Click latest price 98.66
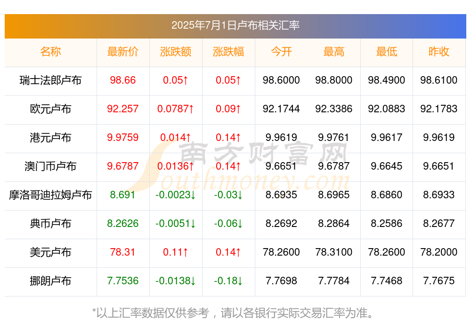 122,80
